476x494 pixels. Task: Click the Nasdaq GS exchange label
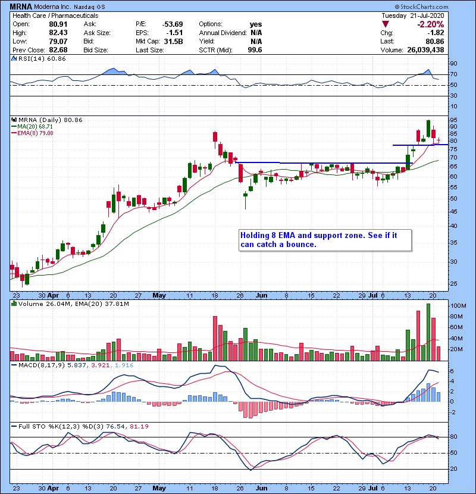tap(89, 7)
